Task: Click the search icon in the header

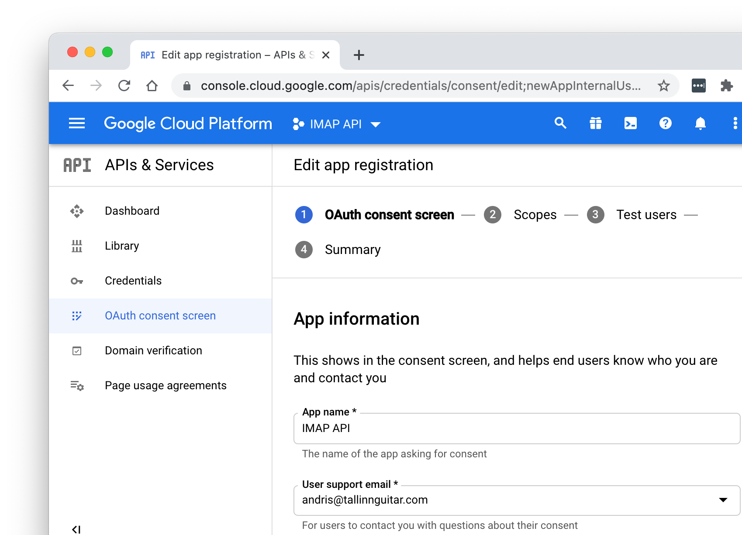Action: pos(560,123)
